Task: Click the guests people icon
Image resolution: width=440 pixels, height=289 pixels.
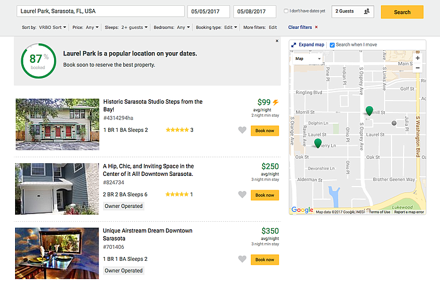Action: [x=366, y=11]
